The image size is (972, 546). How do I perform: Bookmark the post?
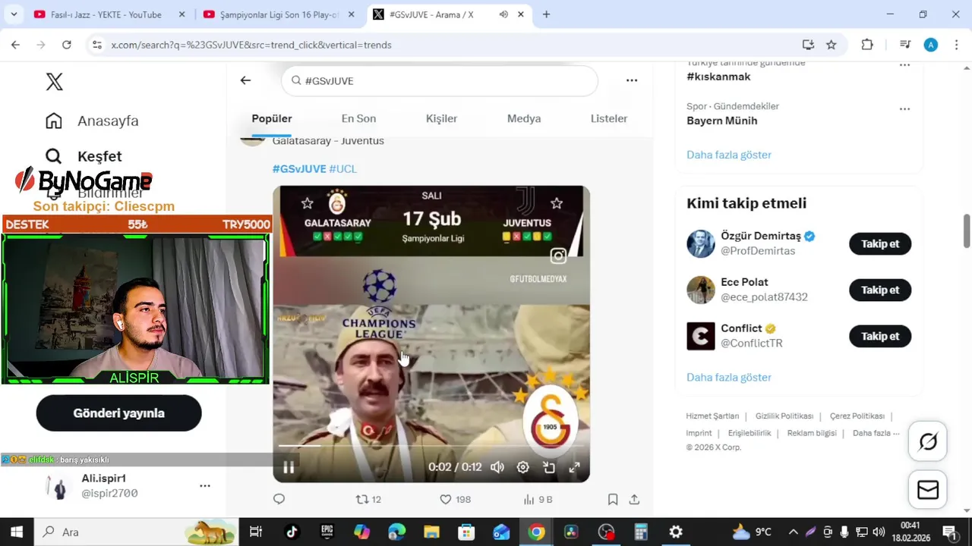pos(612,499)
